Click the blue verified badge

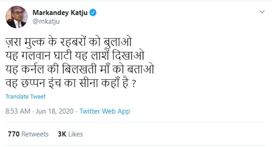tap(93, 13)
